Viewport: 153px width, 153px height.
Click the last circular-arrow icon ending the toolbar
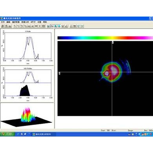click(82, 26)
